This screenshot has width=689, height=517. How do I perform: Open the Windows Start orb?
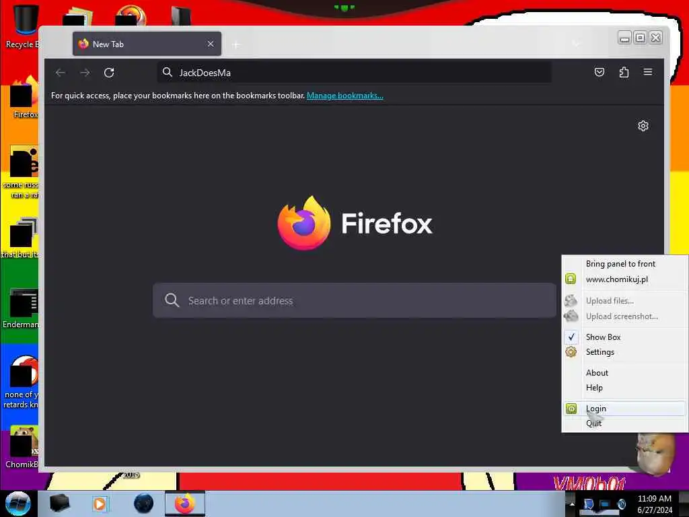17,504
